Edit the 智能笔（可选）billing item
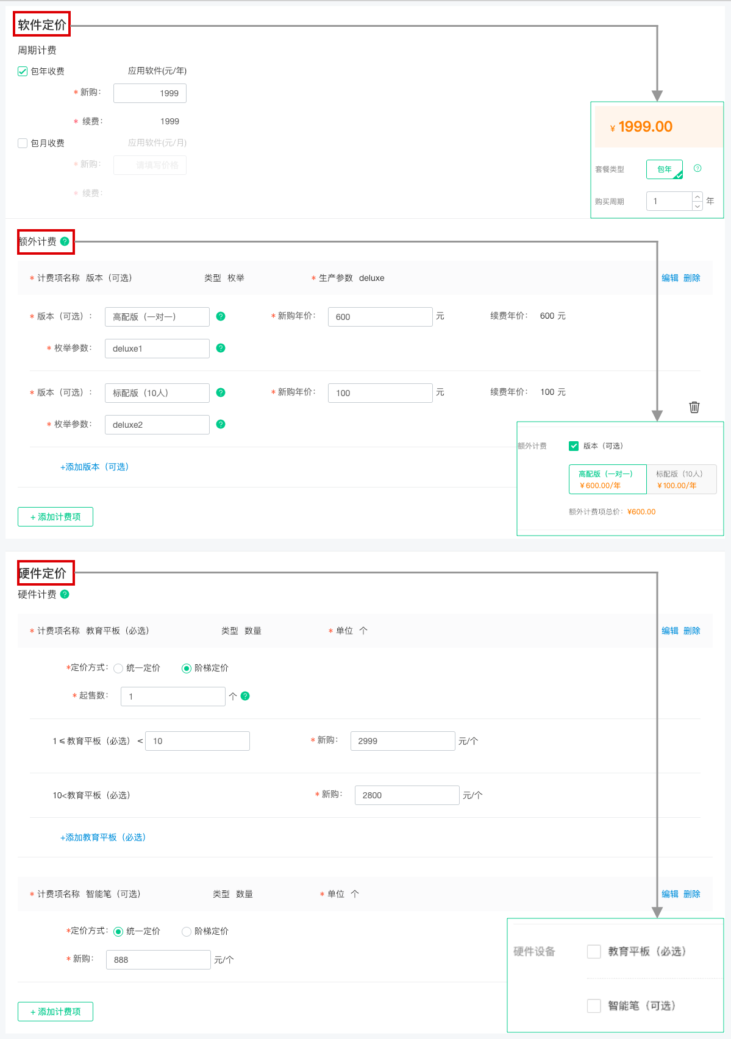Viewport: 731px width, 1039px height. 670,894
